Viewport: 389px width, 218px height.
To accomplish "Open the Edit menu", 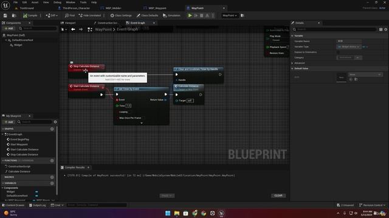I will (24, 2).
